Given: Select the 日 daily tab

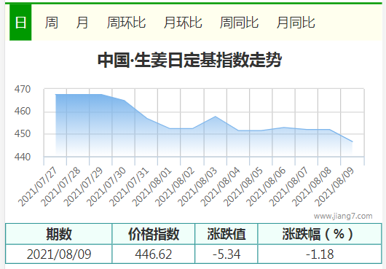Looking at the screenshot, I should pos(20,22).
